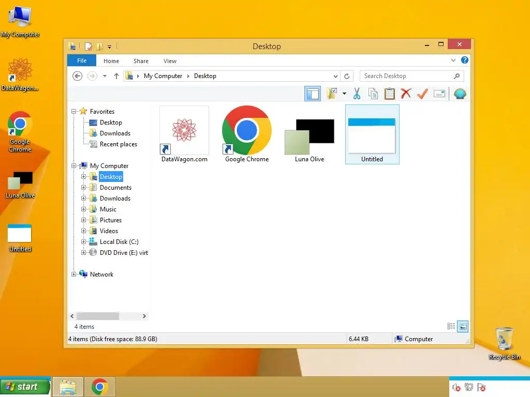The height and width of the screenshot is (397, 530).
Task: Select Downloads under My Computer
Action: pos(115,198)
